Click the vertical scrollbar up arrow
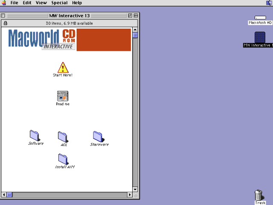This screenshot has width=273, height=205. click(135, 29)
